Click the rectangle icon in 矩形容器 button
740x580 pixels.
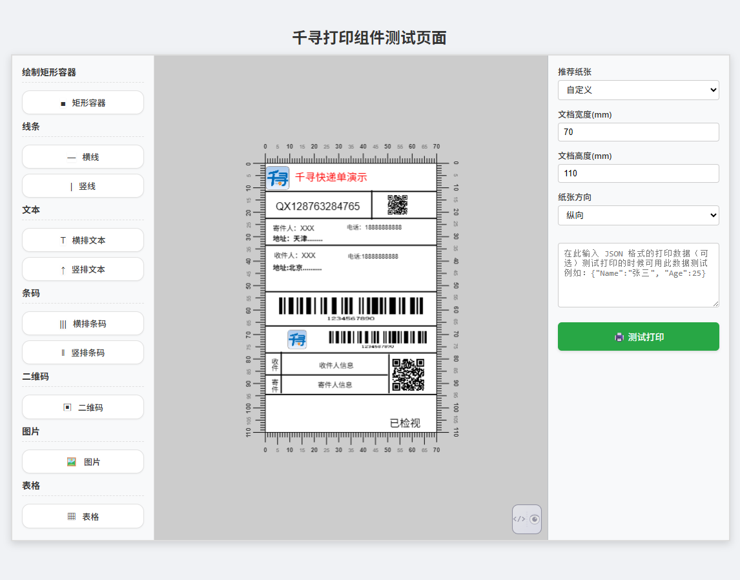[x=63, y=103]
